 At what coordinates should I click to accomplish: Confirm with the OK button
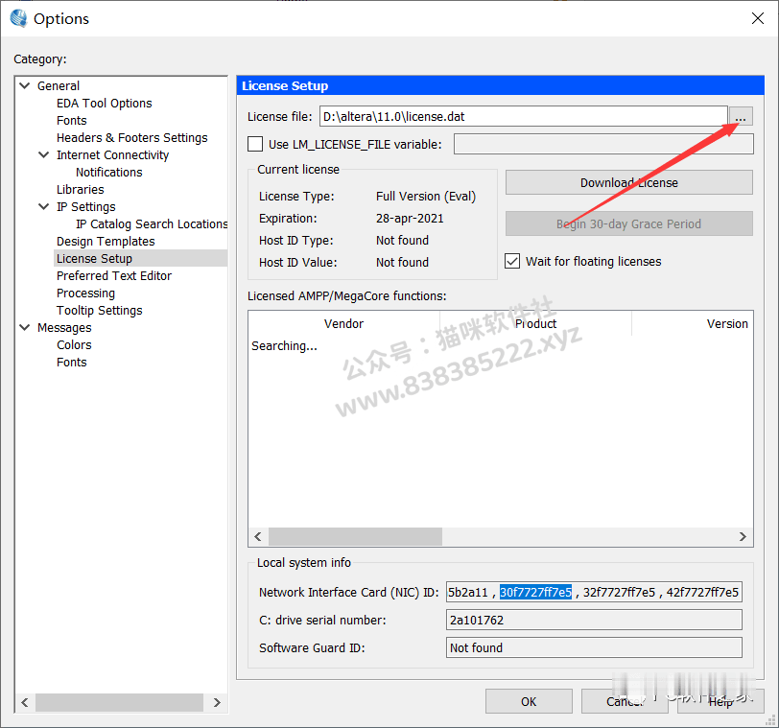point(529,701)
